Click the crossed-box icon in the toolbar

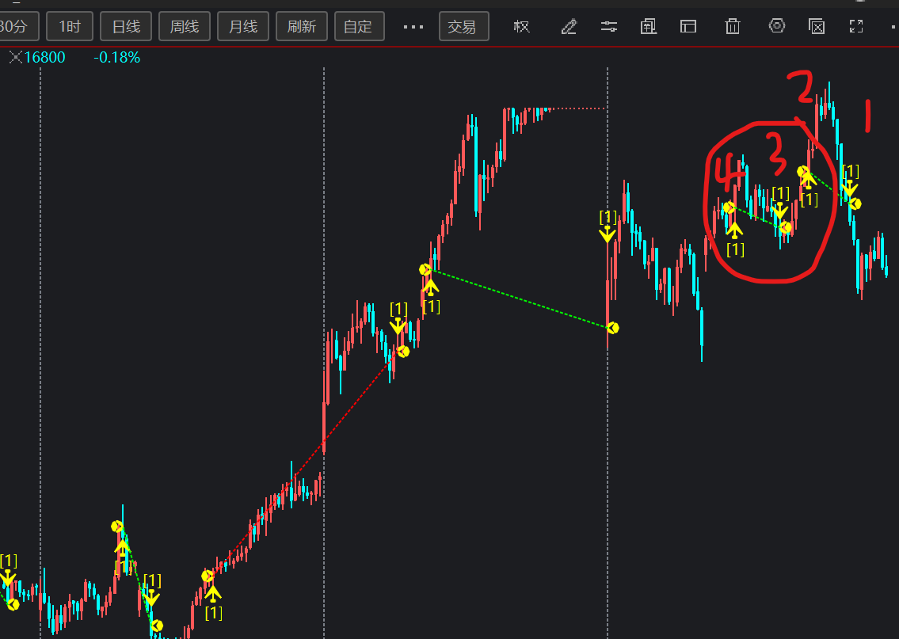(817, 27)
